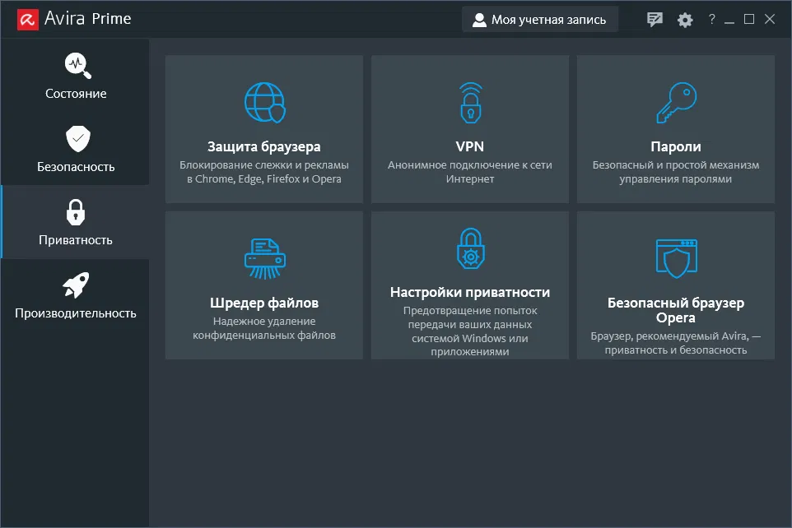Click the Avira red logo icon
The width and height of the screenshot is (792, 528).
coord(28,20)
